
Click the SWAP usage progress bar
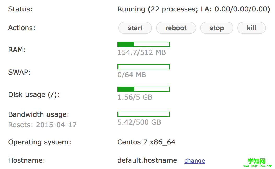tap(144, 67)
